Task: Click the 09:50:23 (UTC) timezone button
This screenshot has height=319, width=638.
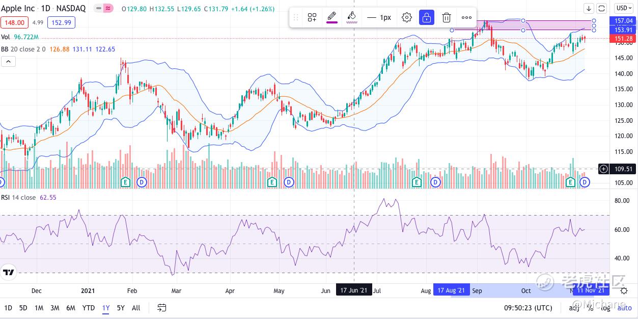Action: pos(528,308)
